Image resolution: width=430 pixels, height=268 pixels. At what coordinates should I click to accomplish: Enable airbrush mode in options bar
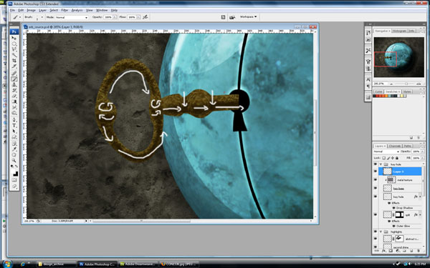[x=145, y=17]
